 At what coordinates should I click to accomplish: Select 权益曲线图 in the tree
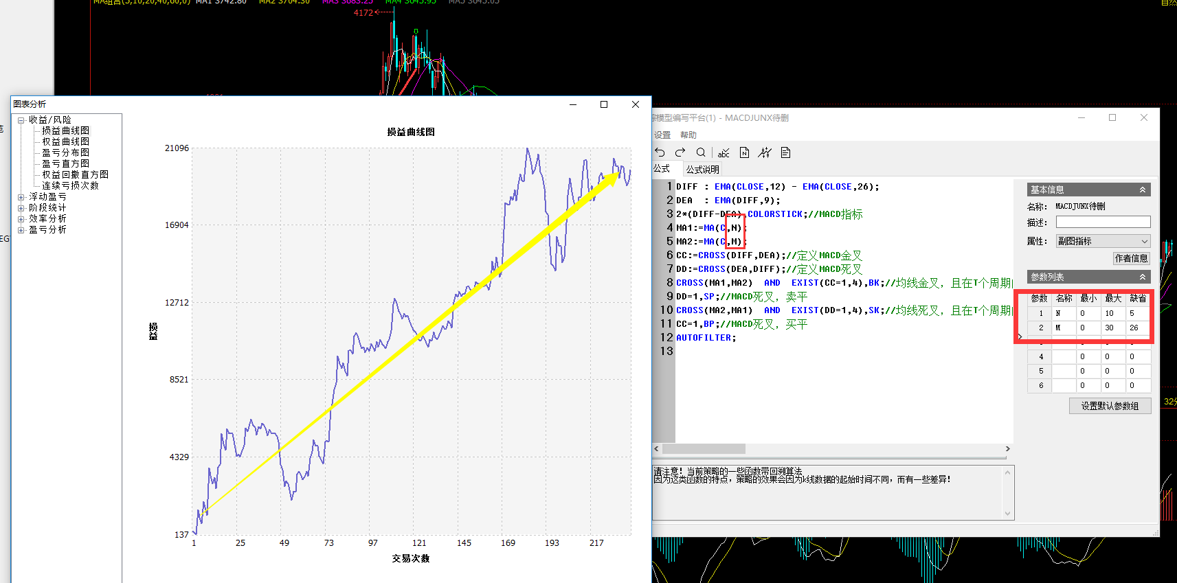tap(65, 141)
